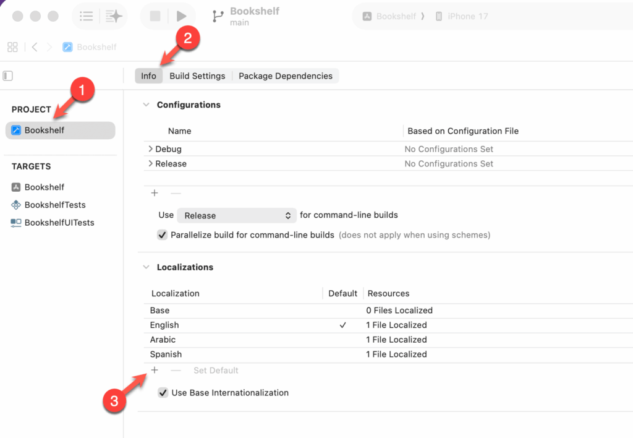Screen dimensions: 633x438
Task: Switch to the Build Settings tab
Action: pos(197,75)
